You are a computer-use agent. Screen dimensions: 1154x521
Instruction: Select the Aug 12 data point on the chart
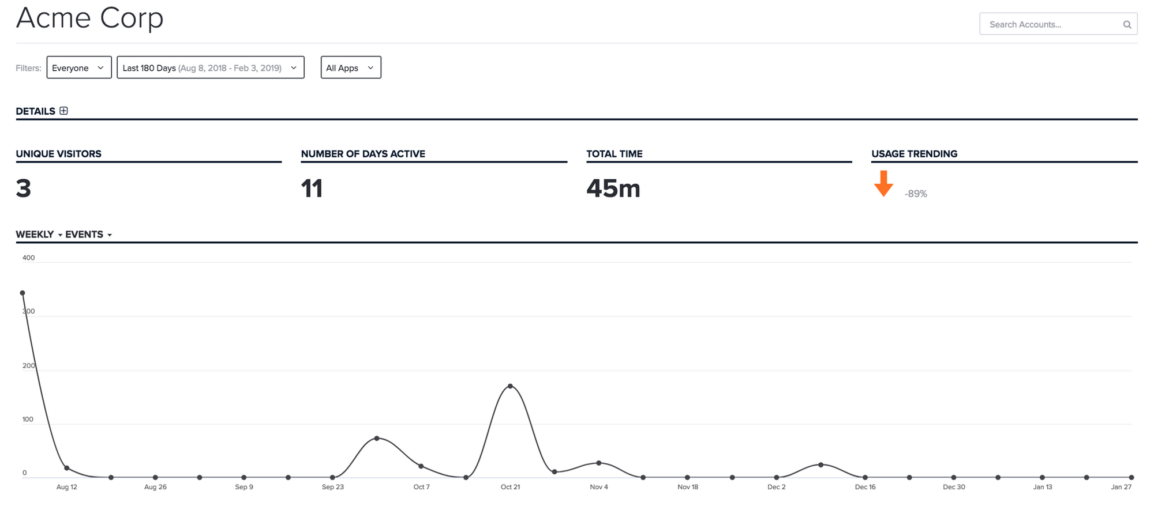click(x=67, y=468)
